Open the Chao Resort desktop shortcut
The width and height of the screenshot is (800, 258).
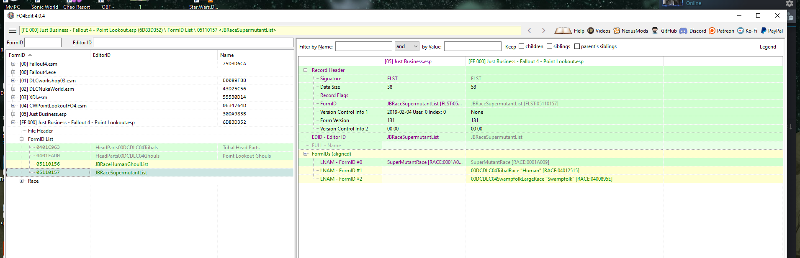point(77,5)
